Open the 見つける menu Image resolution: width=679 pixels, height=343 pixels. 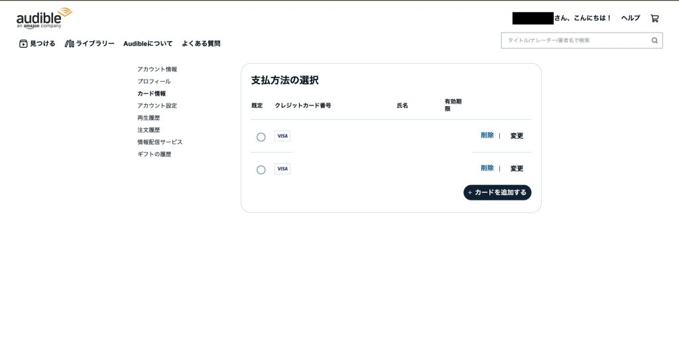[x=37, y=43]
